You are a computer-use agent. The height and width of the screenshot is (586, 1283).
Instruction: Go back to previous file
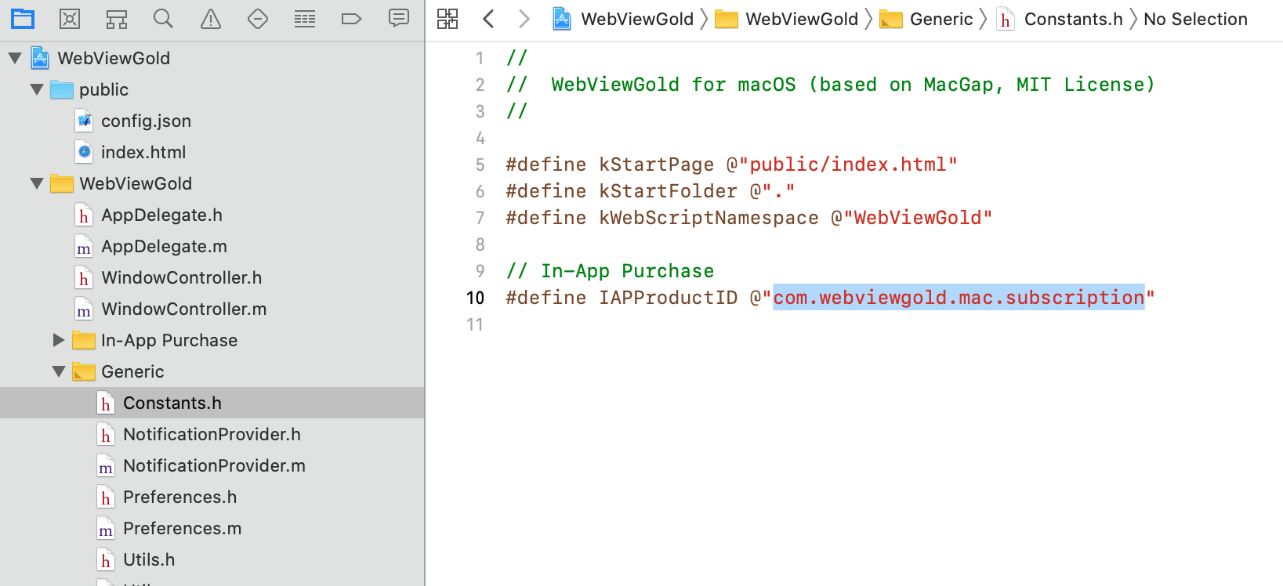(x=488, y=19)
